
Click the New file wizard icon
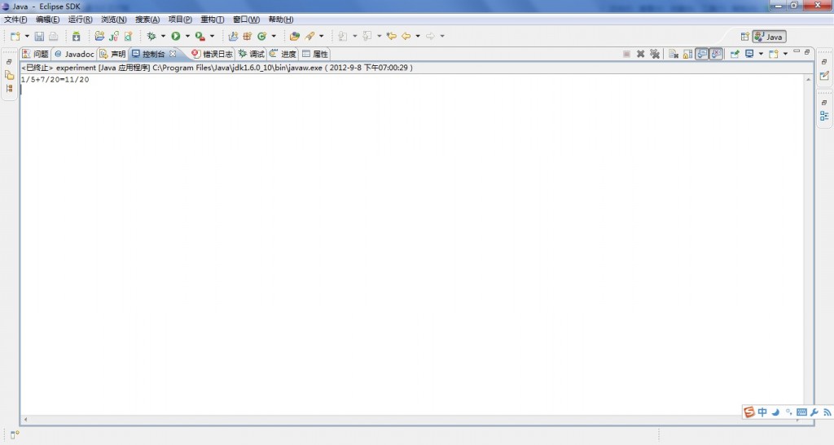15,36
